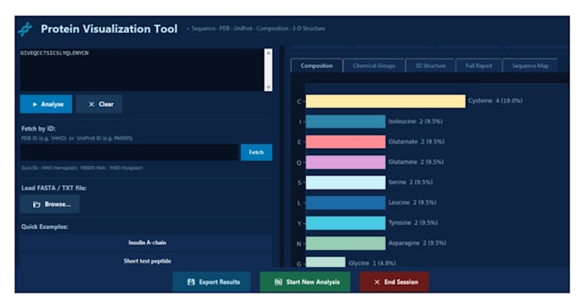Load the Insulin A-chain example
Viewport: 578px width, 307px height.
click(147, 243)
